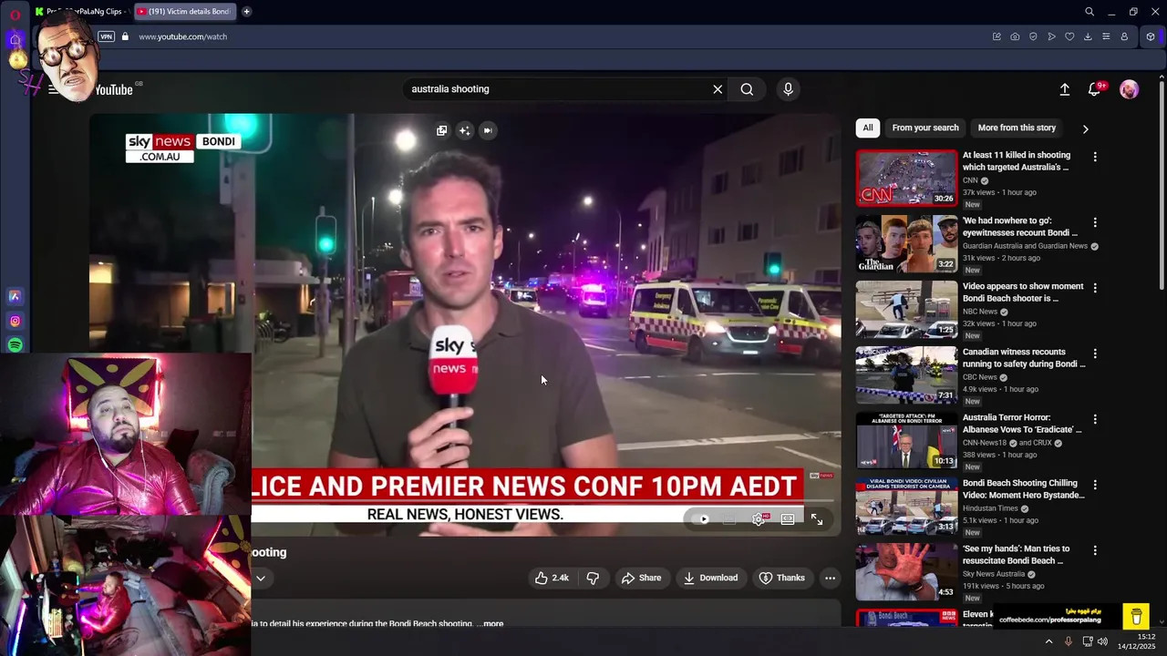Toggle the autoplay switch on player
This screenshot has width=1167, height=656.
[x=702, y=519]
